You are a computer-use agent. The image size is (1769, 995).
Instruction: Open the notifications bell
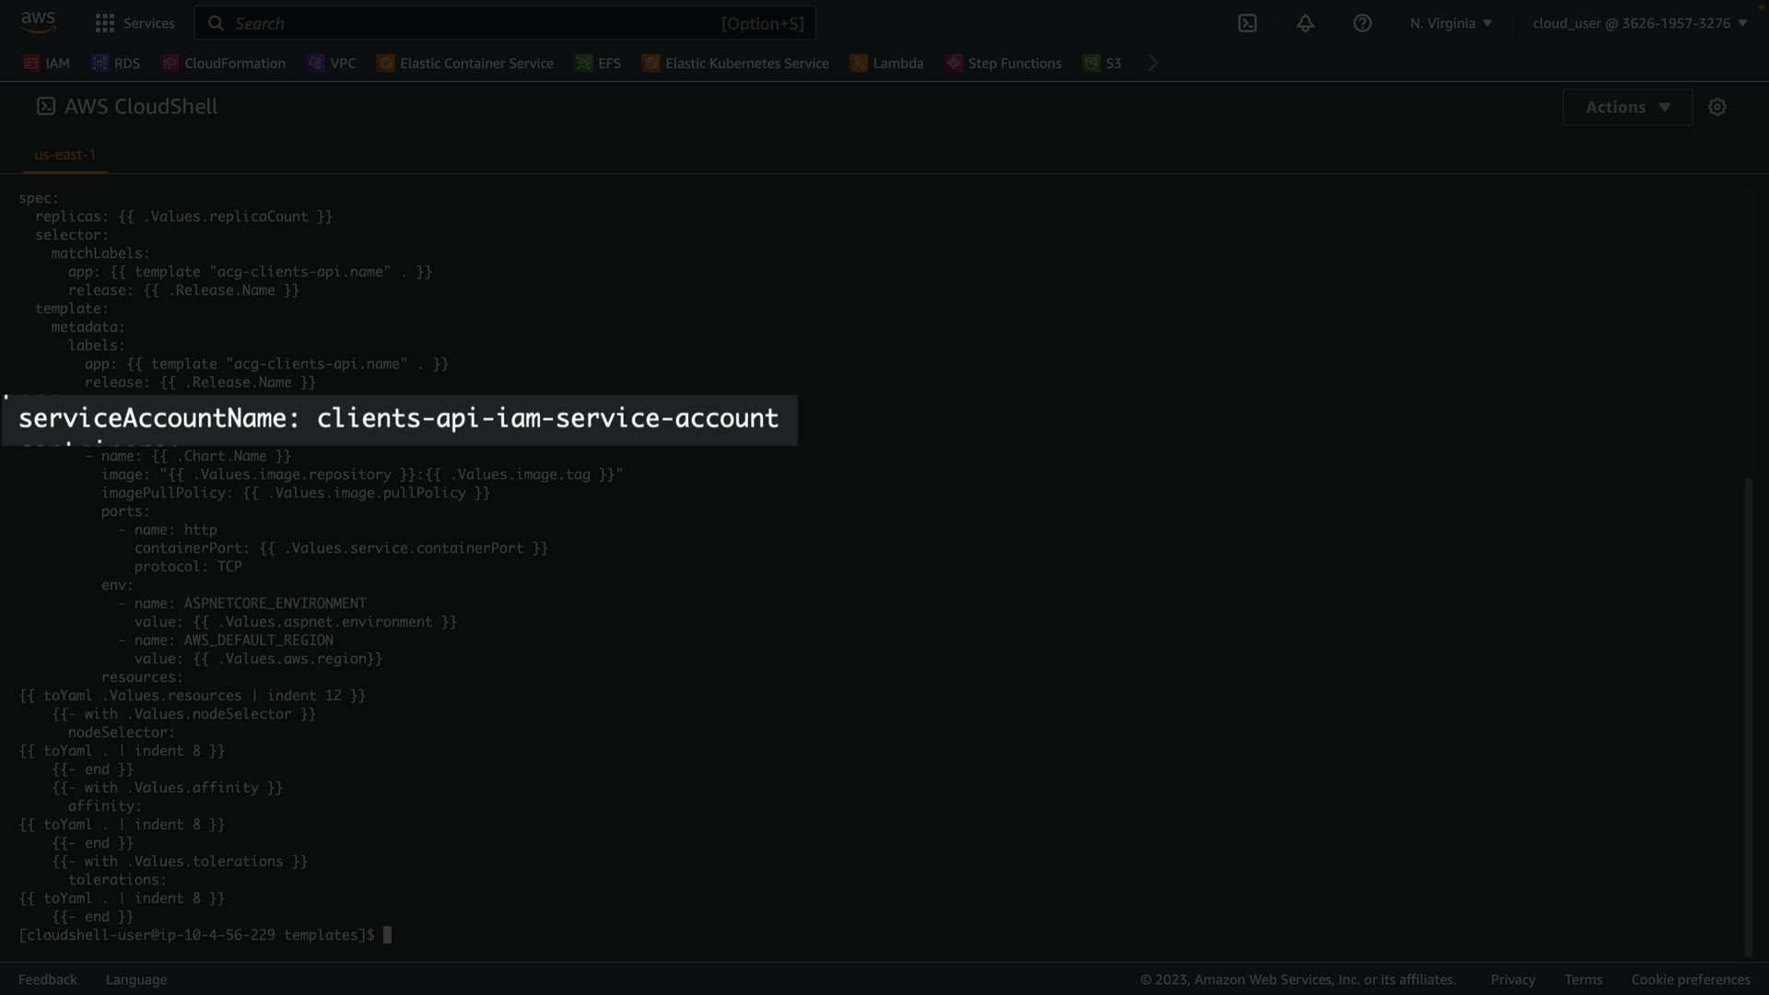tap(1305, 23)
